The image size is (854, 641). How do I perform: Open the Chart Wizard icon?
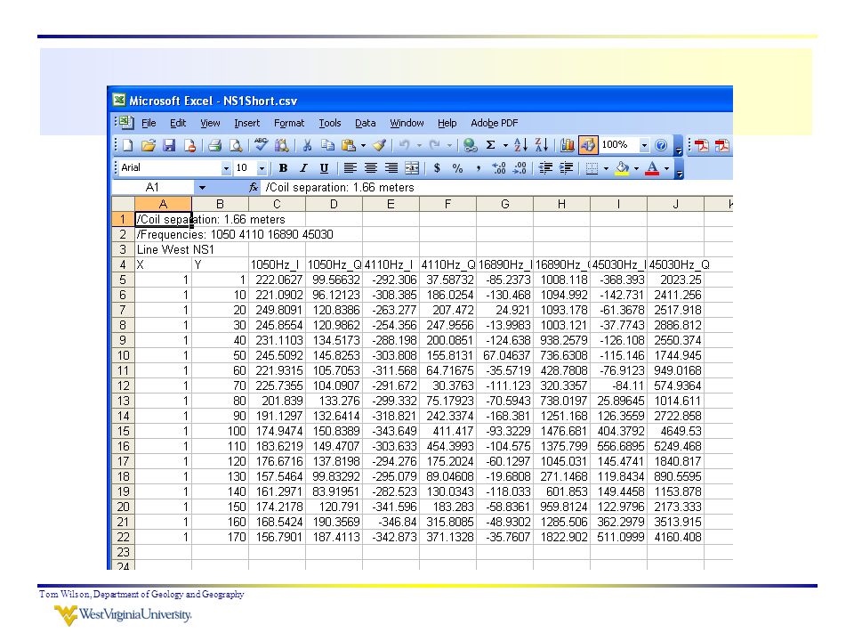tap(567, 145)
